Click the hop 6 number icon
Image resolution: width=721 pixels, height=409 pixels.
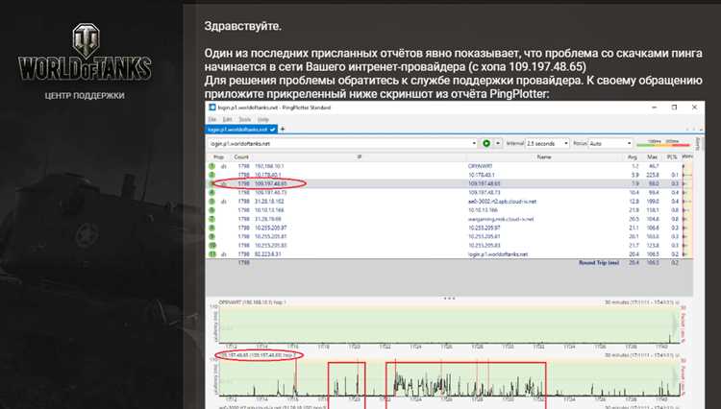(x=212, y=210)
